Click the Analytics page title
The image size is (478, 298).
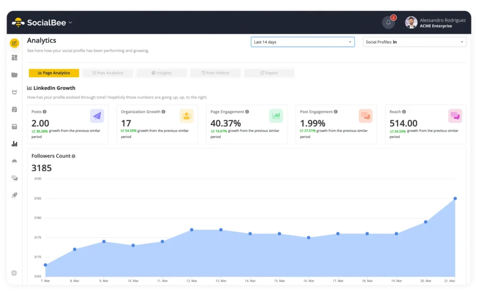(42, 41)
